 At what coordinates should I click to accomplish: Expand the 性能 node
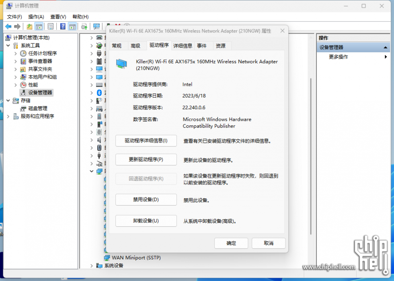[x=16, y=85]
